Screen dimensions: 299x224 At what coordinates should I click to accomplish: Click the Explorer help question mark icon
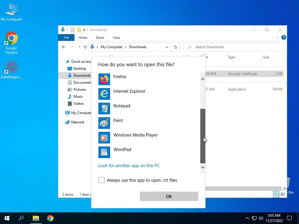(284, 37)
